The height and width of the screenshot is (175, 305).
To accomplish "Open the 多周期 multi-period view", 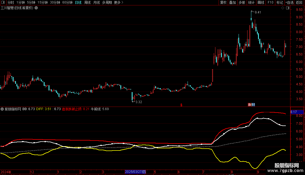I will click(107, 2).
